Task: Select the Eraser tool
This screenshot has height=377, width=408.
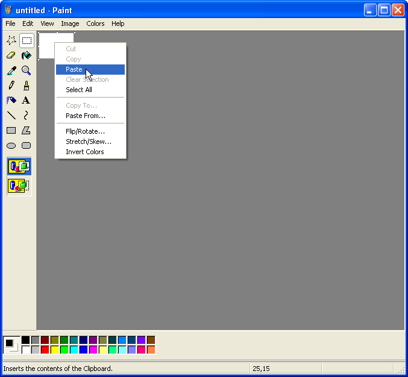Action: (x=11, y=55)
